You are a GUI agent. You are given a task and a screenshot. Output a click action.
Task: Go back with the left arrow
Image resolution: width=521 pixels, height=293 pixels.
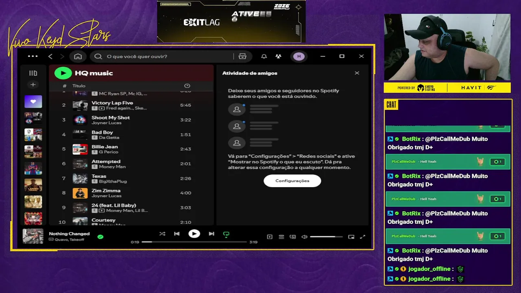[x=50, y=56]
